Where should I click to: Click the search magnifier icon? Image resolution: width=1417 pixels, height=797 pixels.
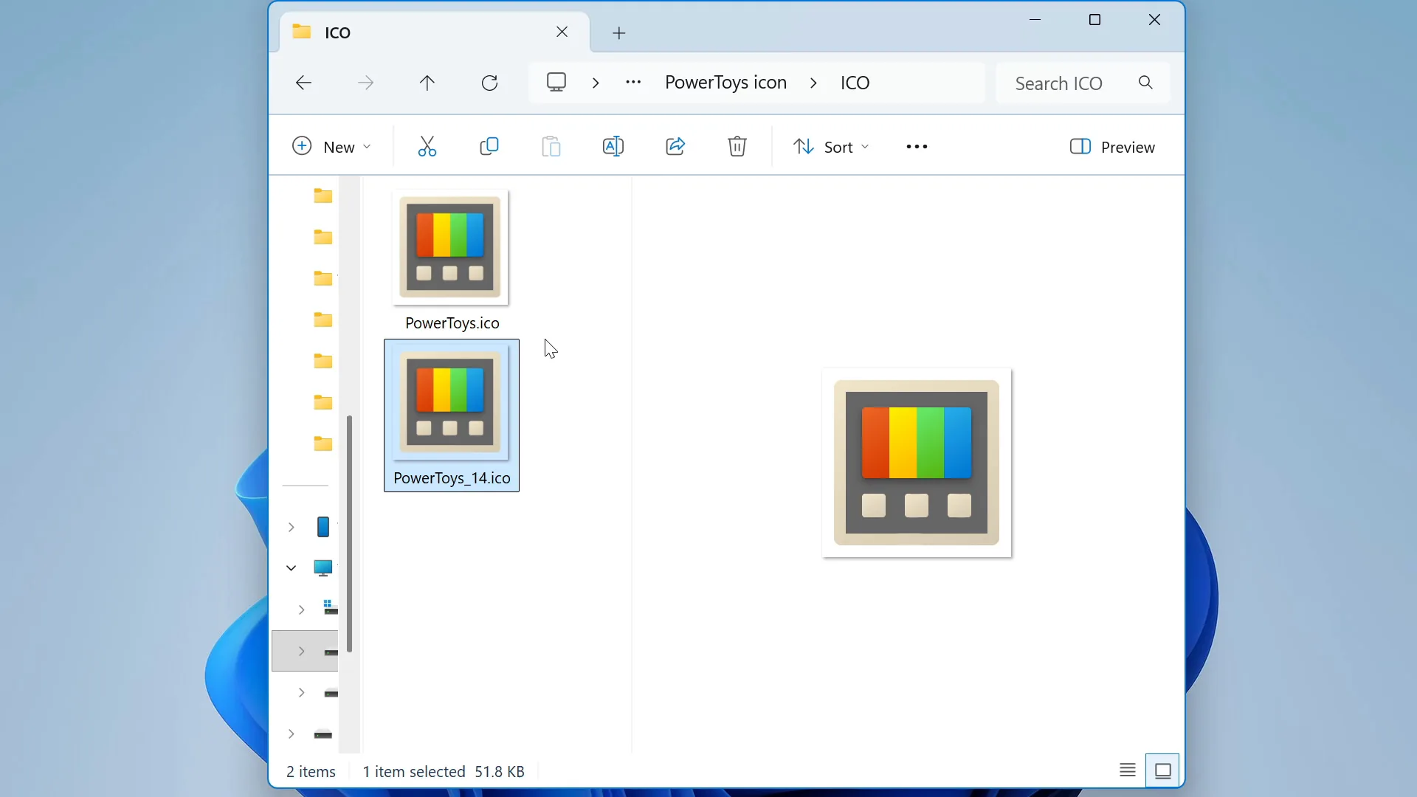pos(1145,83)
